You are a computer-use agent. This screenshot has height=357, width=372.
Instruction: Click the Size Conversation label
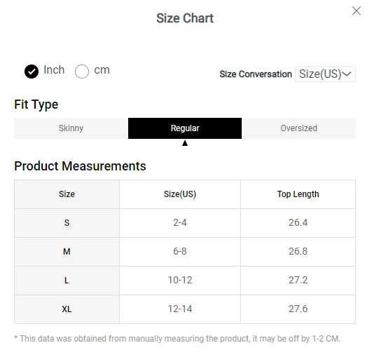(x=256, y=74)
